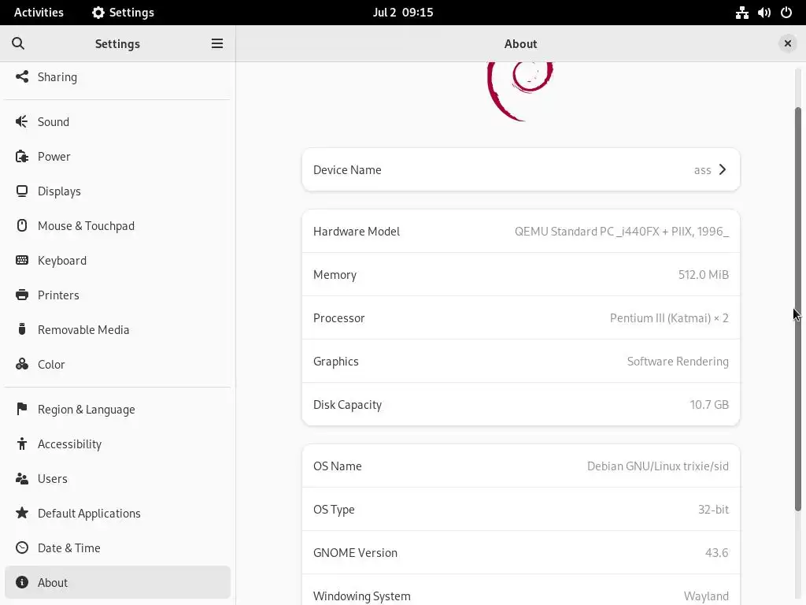
Task: Expand Device Name chevron arrow
Action: (x=723, y=170)
